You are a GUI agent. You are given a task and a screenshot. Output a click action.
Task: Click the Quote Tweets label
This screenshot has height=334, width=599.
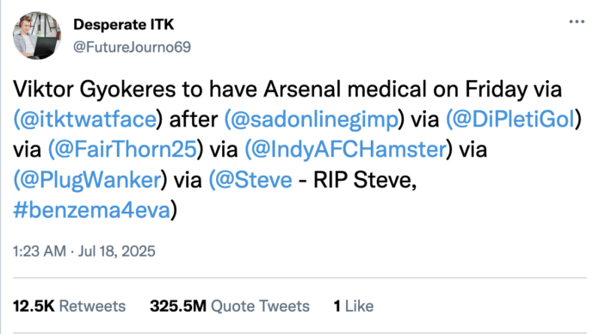point(260,306)
